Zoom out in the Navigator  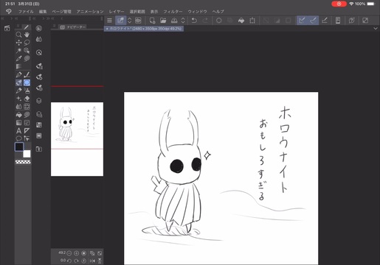point(69,253)
